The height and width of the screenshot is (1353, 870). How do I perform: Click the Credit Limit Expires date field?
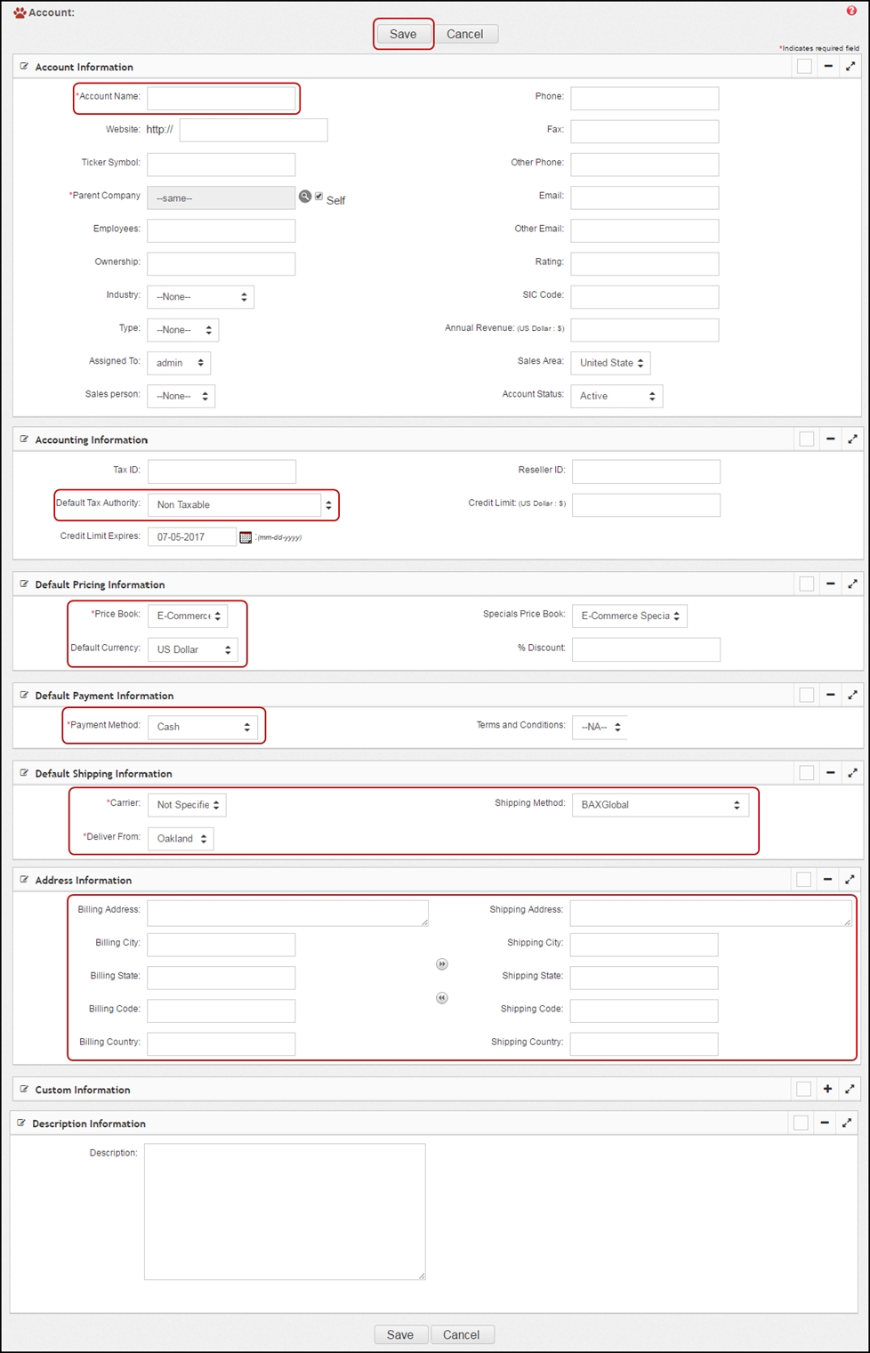[x=192, y=537]
